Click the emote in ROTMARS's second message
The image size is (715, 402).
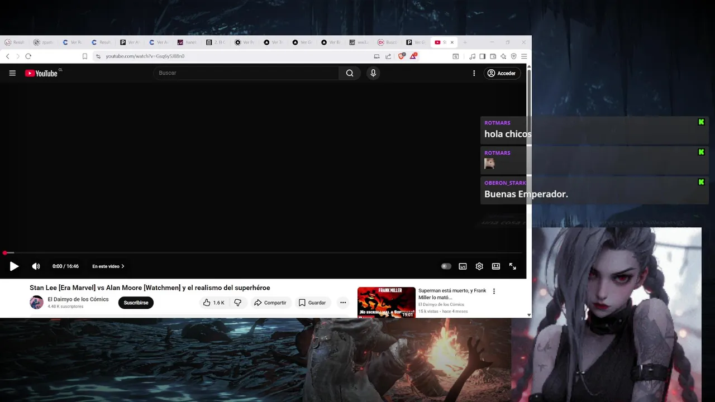click(489, 163)
